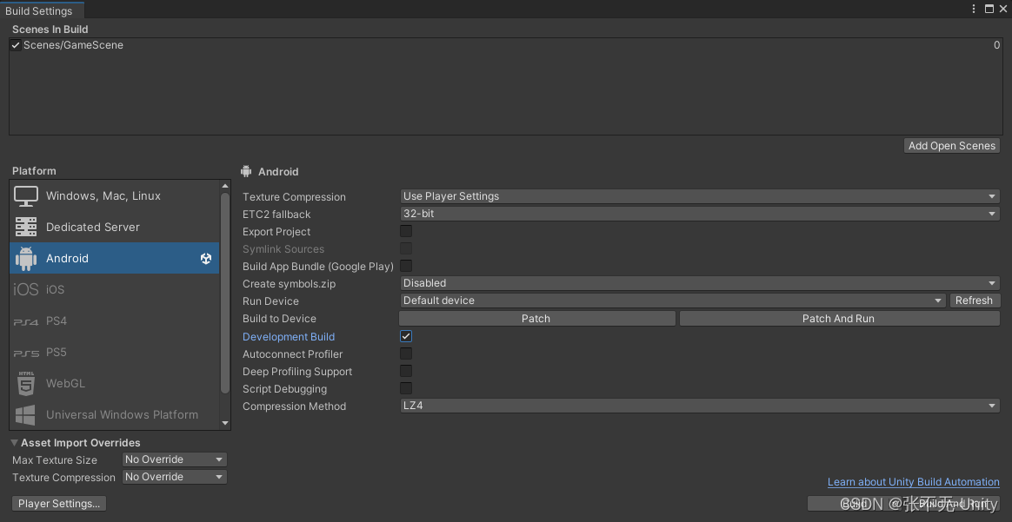Disable the Development Build checkbox
1012x522 pixels.
(406, 336)
